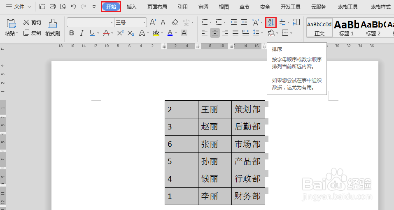Increase font size with A+ icon
Viewport: 394px width, 210px height.
coord(153,22)
